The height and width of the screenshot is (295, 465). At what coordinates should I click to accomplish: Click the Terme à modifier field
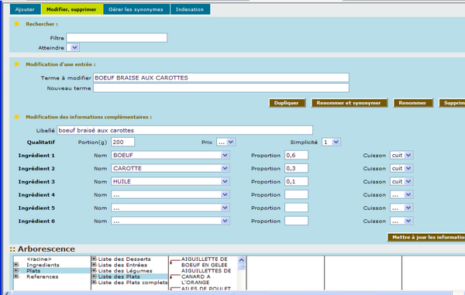(221, 77)
